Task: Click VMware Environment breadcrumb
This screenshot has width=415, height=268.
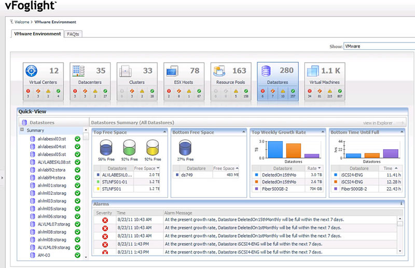Action: click(x=56, y=22)
